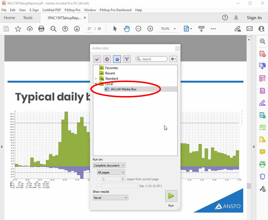Image resolution: width=268 pixels, height=220 pixels.
Task: Select the Hand pan tool
Action: click(127, 29)
